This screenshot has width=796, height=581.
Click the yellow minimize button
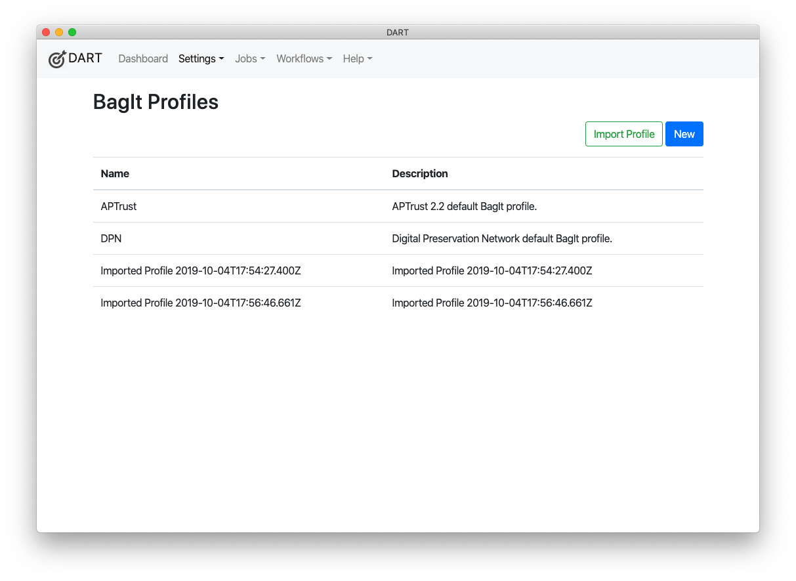[x=59, y=32]
